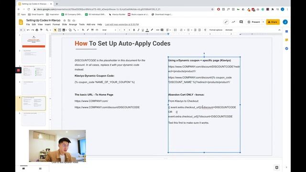Toggle bold formatting

click(134, 30)
